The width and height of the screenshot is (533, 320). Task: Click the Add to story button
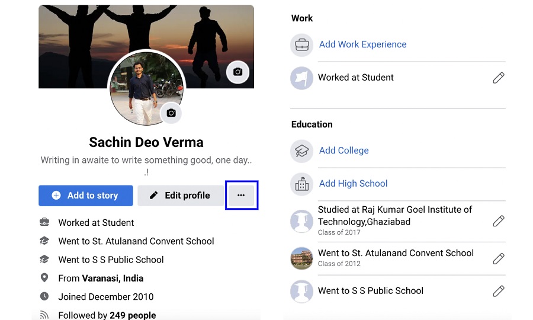[86, 196]
